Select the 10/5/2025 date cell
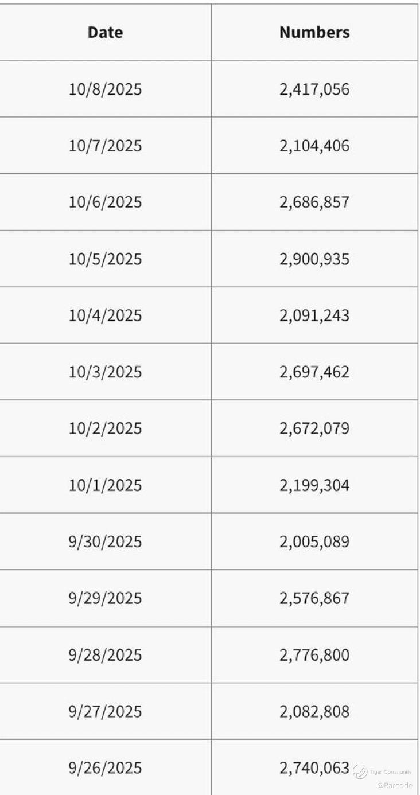Screen dimensions: 420x795 [x=106, y=259]
